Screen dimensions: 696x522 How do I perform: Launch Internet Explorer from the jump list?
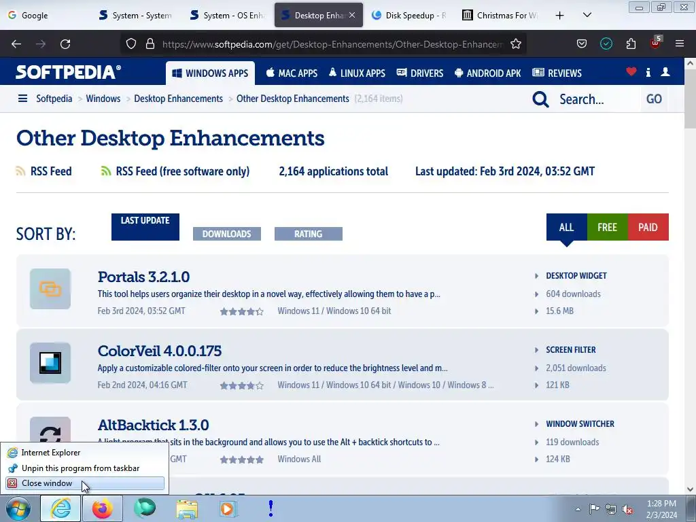(x=85, y=453)
